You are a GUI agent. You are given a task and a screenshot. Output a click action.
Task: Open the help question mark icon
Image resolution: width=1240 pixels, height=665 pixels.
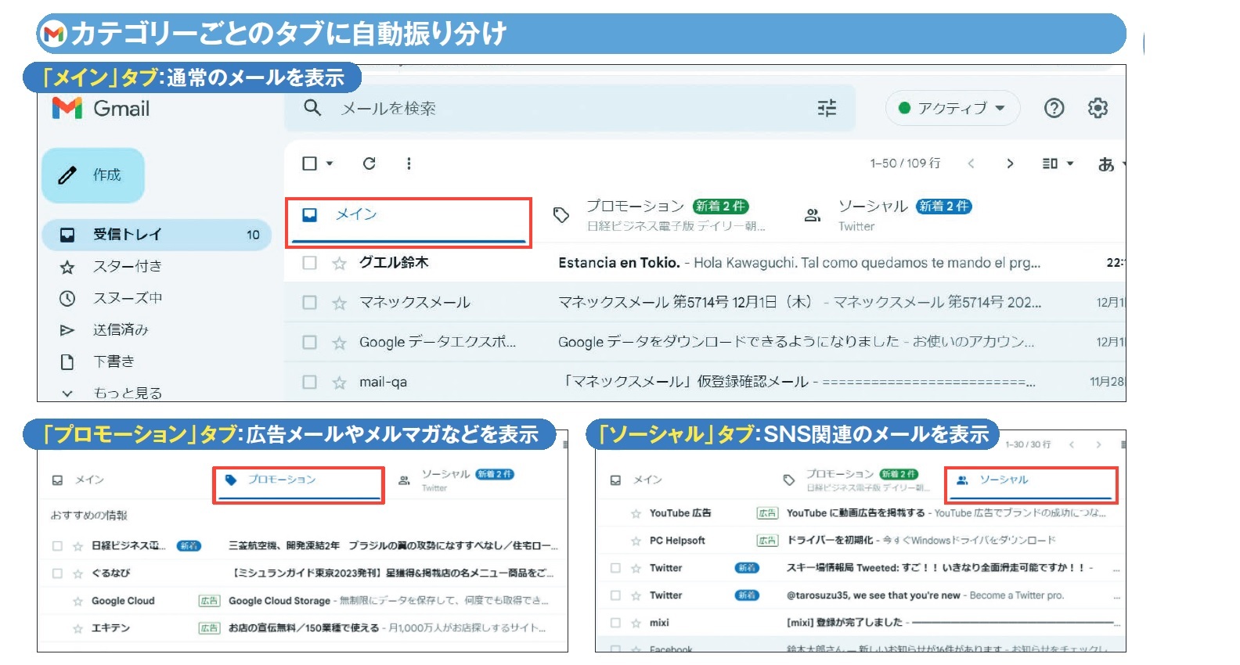tap(1054, 108)
